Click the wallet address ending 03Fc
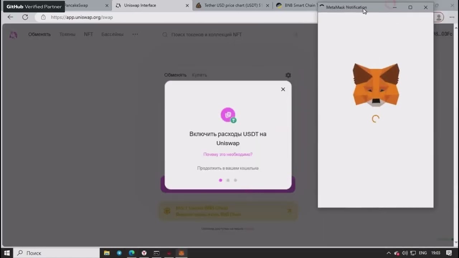The width and height of the screenshot is (459, 258). 443,34
